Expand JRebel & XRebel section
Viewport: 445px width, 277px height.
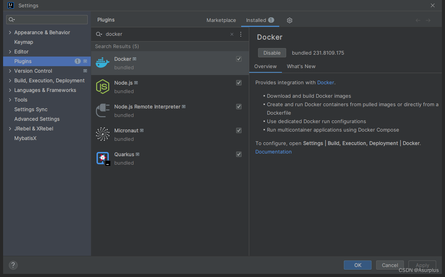click(10, 128)
